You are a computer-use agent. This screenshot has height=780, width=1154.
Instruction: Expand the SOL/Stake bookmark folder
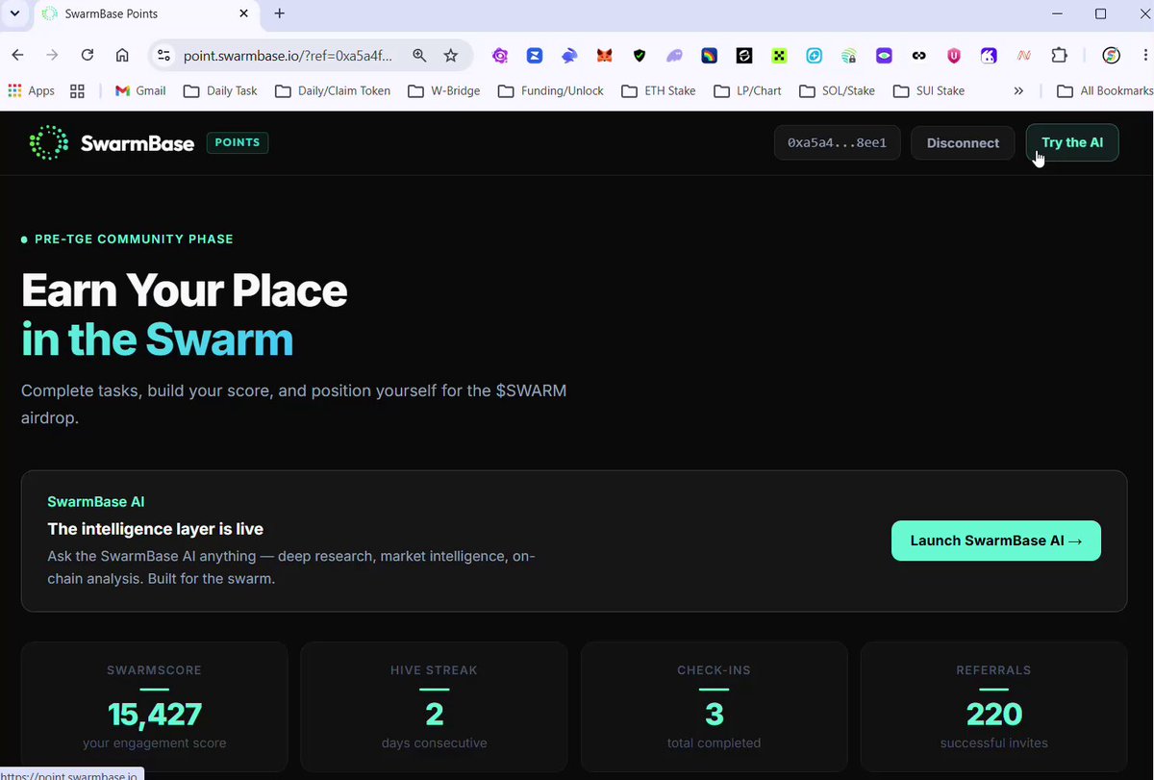[837, 90]
